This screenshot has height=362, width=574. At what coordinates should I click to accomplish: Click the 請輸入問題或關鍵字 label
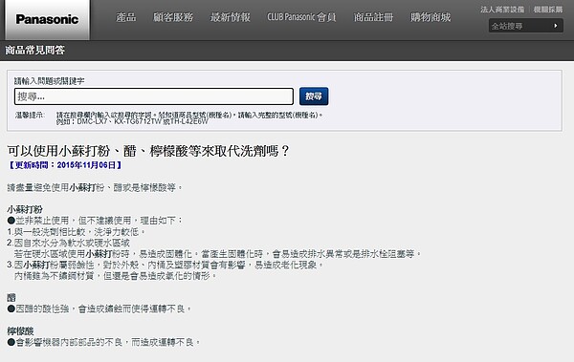[x=50, y=81]
